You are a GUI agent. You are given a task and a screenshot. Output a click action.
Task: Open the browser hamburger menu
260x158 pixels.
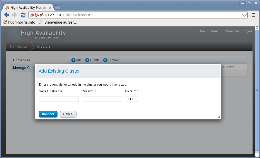(x=253, y=15)
